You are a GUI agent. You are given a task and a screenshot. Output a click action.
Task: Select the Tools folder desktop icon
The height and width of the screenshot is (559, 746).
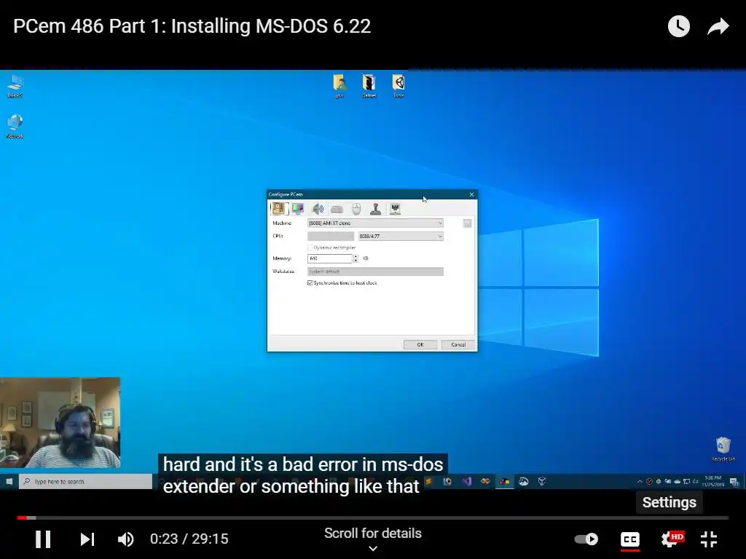[x=398, y=86]
